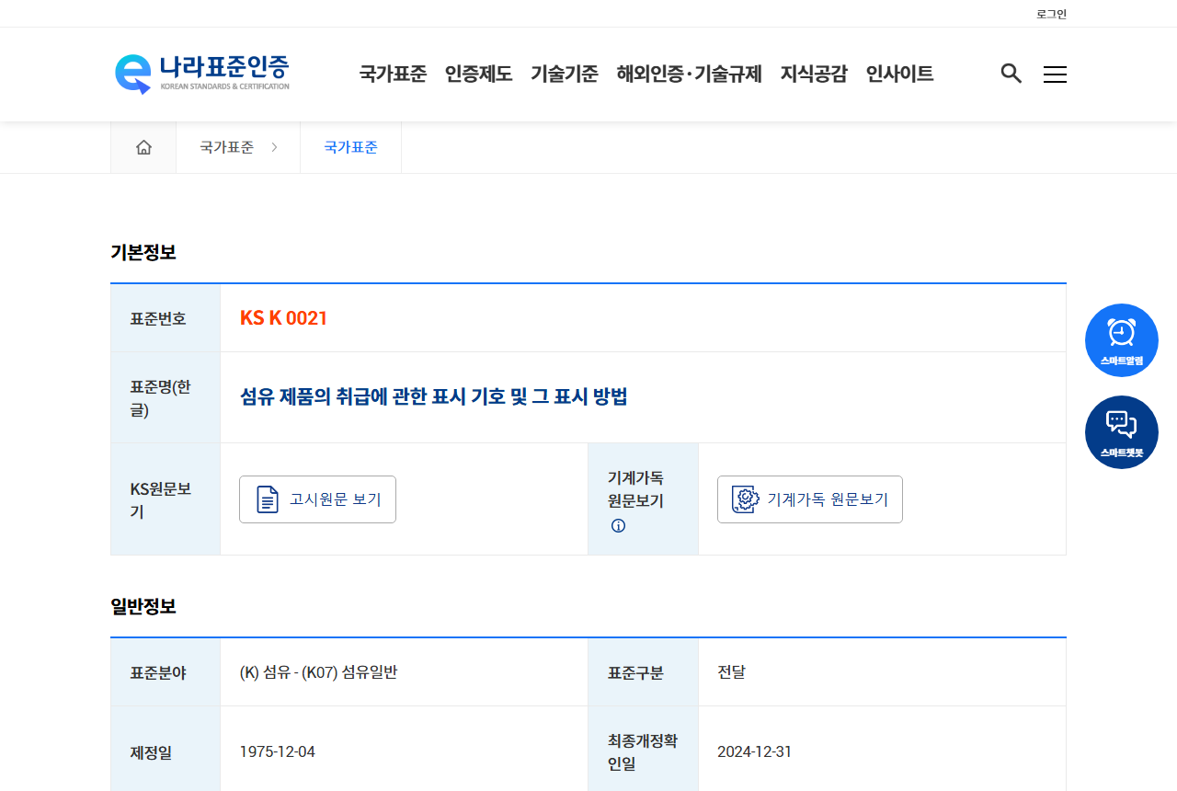Click the 표준분야 row label
This screenshot has width=1177, height=791.
(x=158, y=672)
